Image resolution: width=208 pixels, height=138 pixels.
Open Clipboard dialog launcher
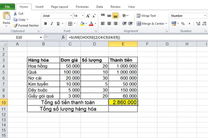38,31
